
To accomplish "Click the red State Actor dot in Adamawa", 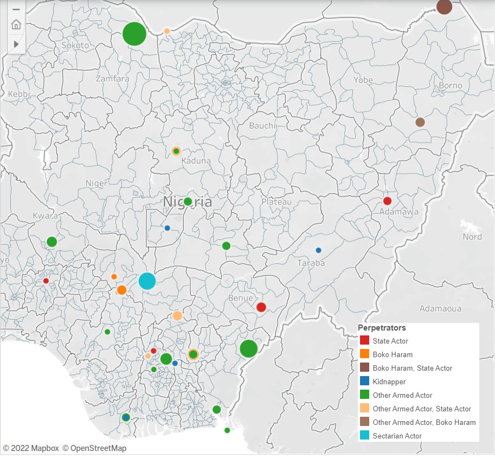I will [387, 200].
